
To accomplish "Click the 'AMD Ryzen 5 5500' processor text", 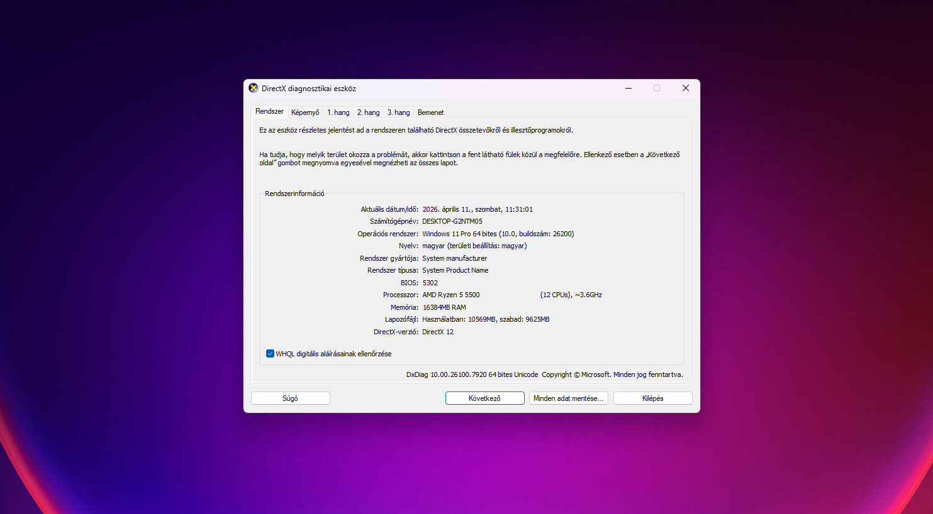I will tap(451, 295).
